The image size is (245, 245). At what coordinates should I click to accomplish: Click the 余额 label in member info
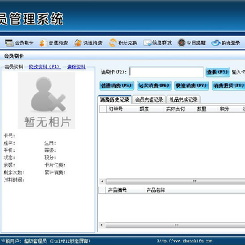point(10,165)
